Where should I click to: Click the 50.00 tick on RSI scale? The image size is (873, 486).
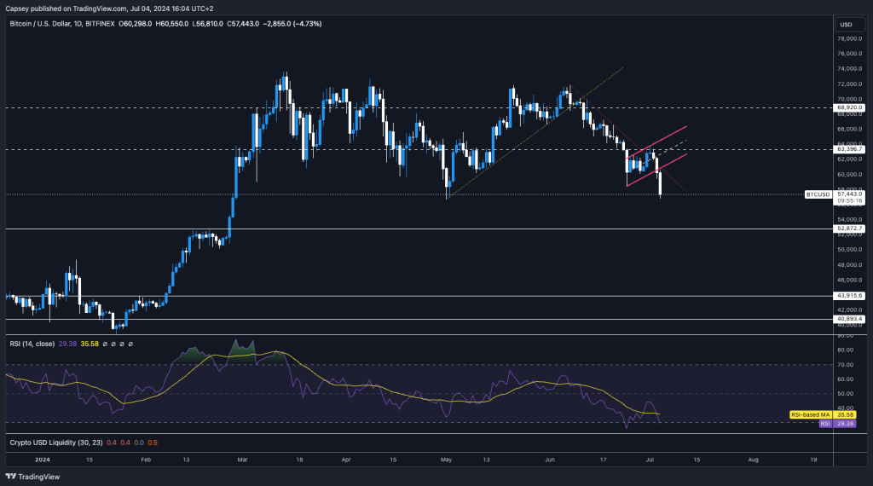845,394
